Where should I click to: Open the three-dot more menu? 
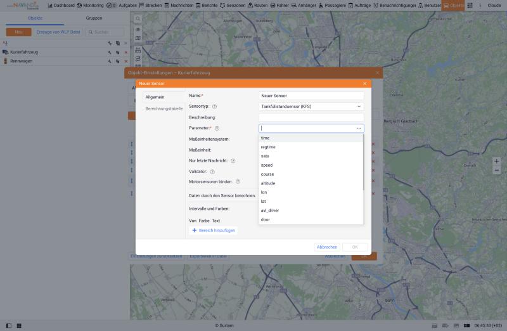point(480,6)
